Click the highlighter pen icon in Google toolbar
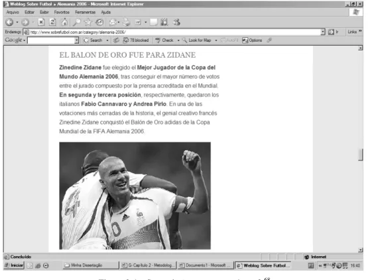 coord(269,40)
